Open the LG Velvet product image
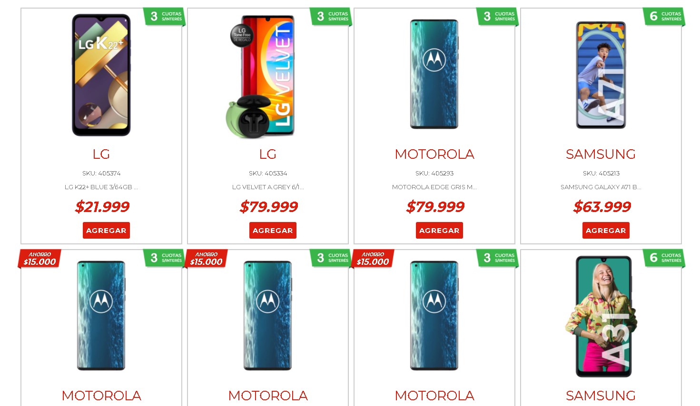The image size is (700, 406). point(261,76)
